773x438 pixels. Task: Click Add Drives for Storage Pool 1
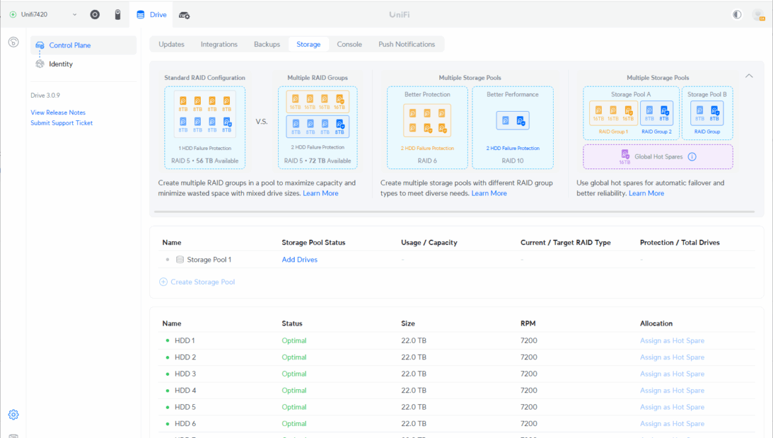coord(299,260)
